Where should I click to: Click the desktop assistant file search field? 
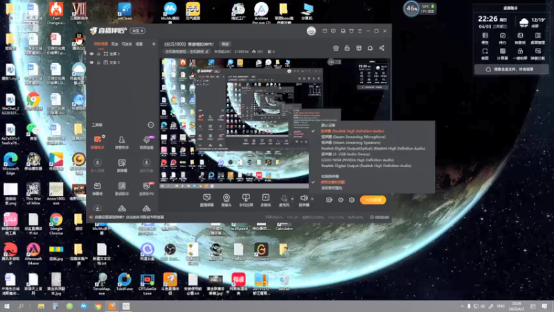click(511, 69)
